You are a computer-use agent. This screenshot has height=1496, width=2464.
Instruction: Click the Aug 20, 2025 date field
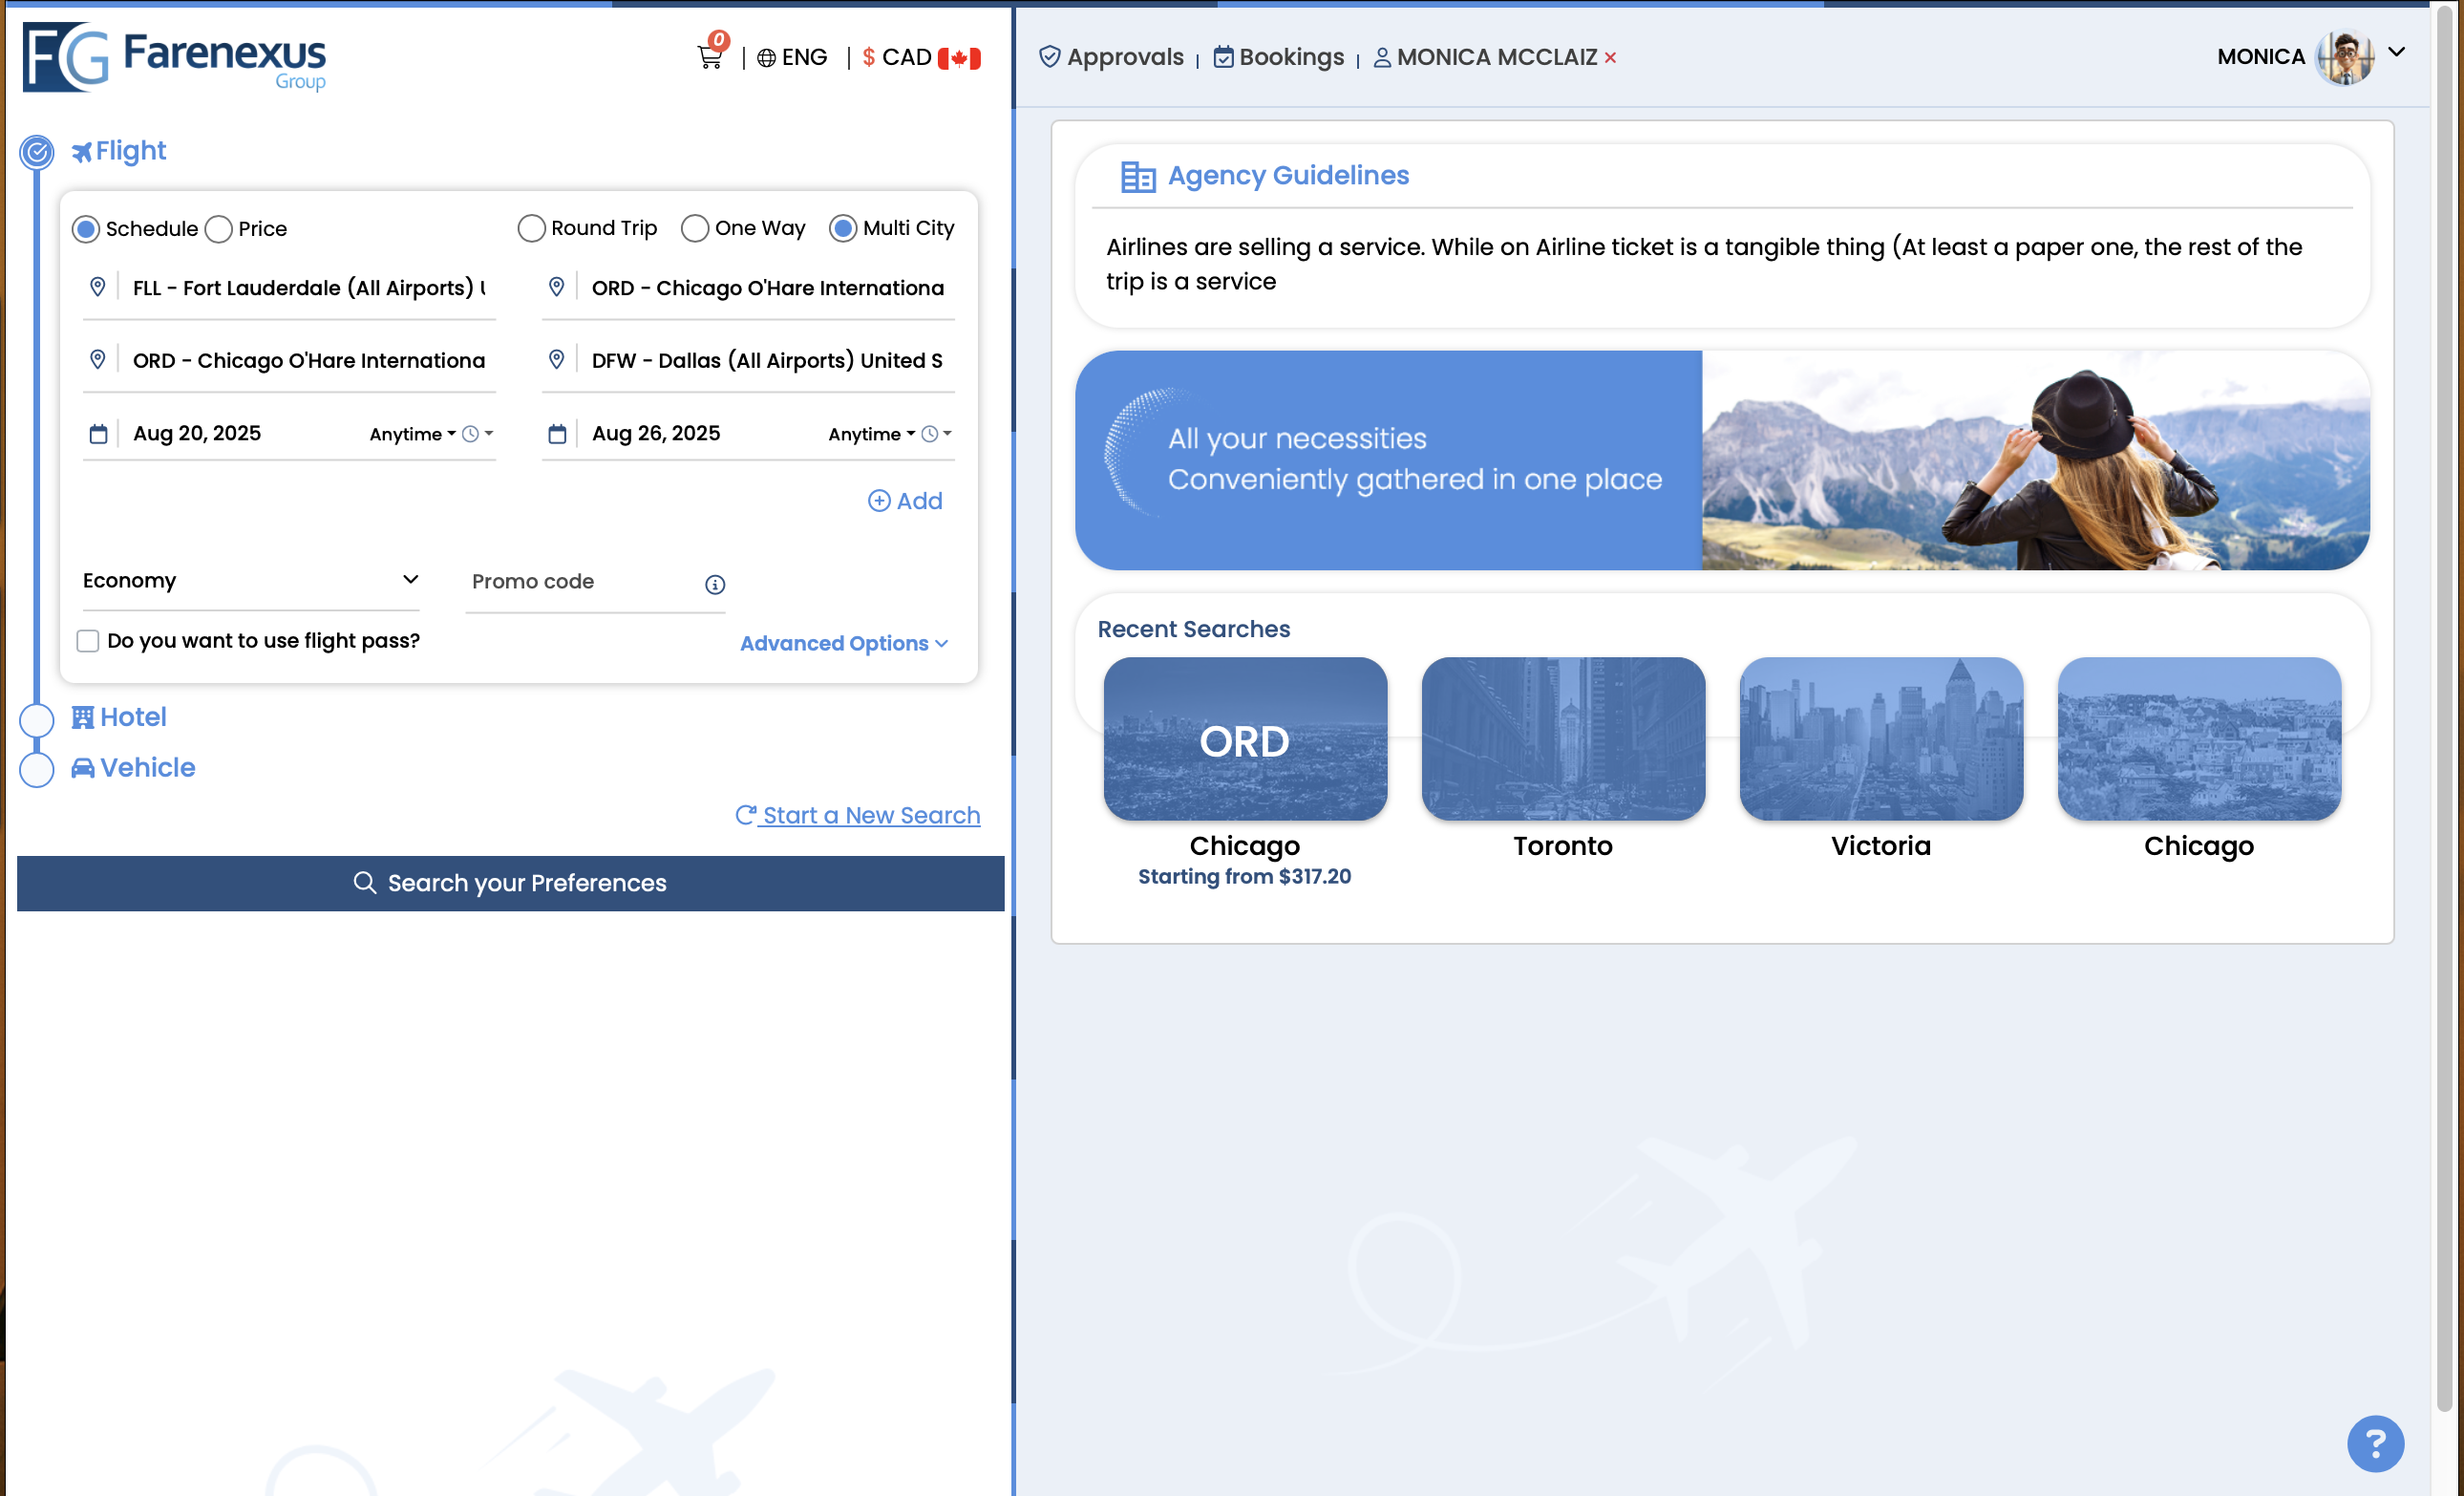[197, 433]
